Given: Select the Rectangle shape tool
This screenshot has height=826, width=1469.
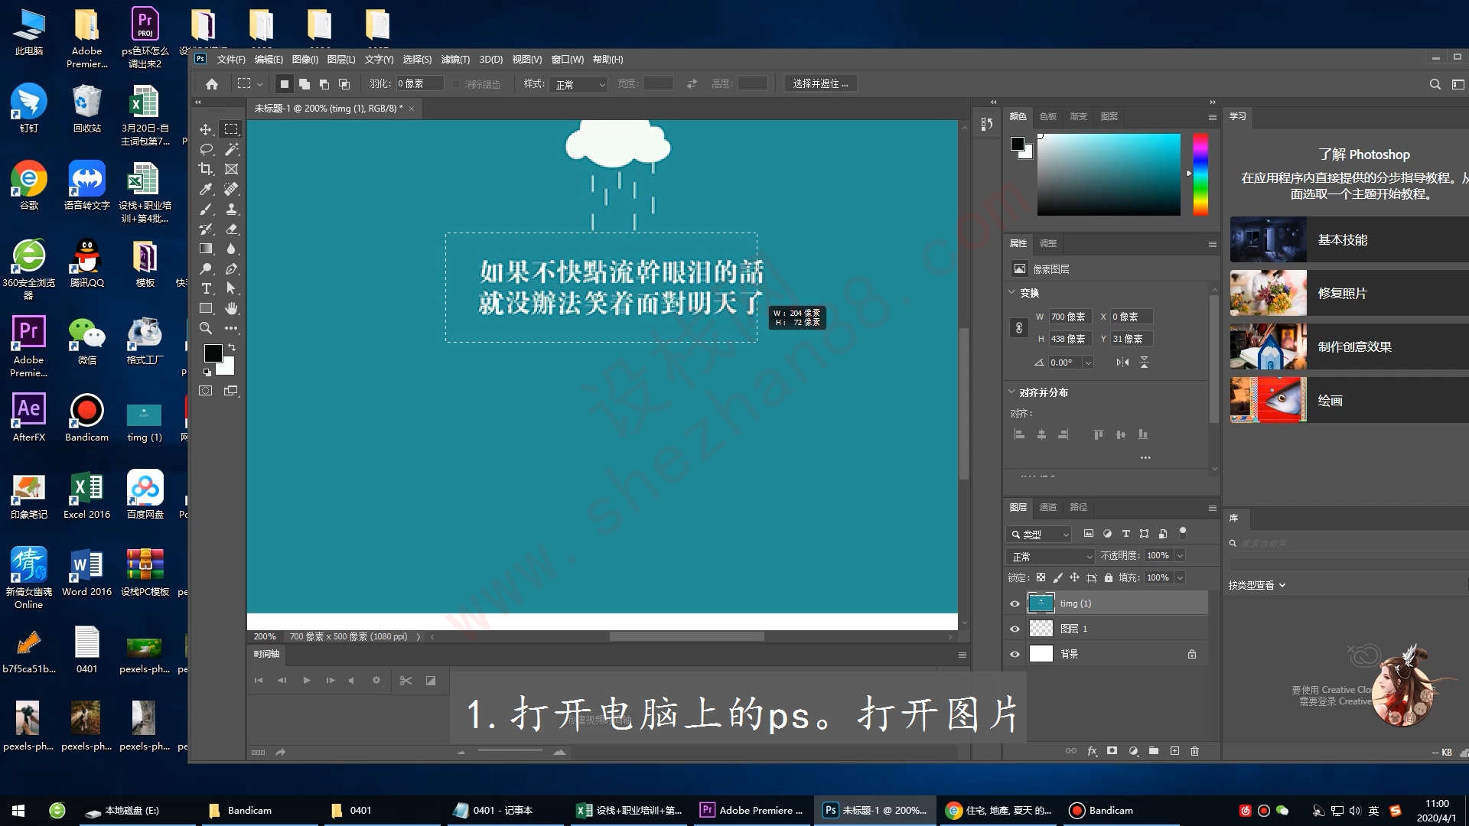Looking at the screenshot, I should tap(206, 308).
